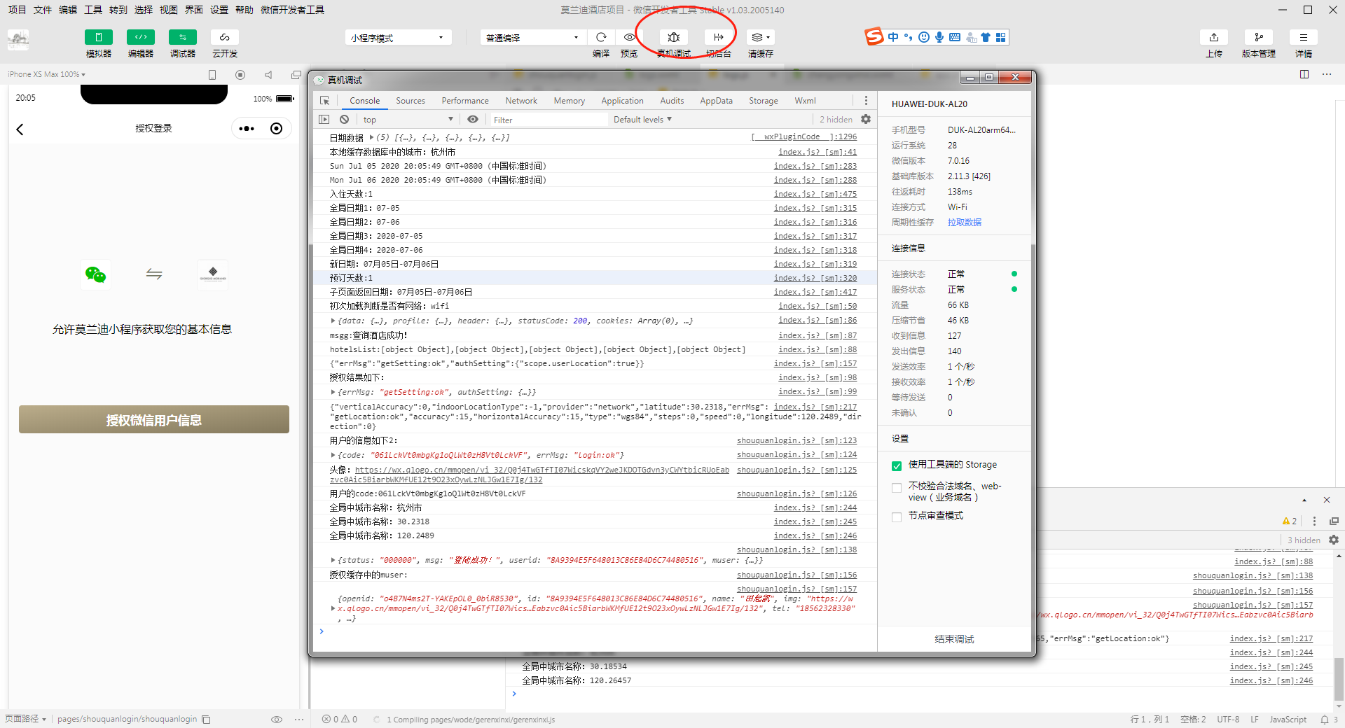Open console settings gear in 真机调试 window
1345x728 pixels.
click(866, 120)
